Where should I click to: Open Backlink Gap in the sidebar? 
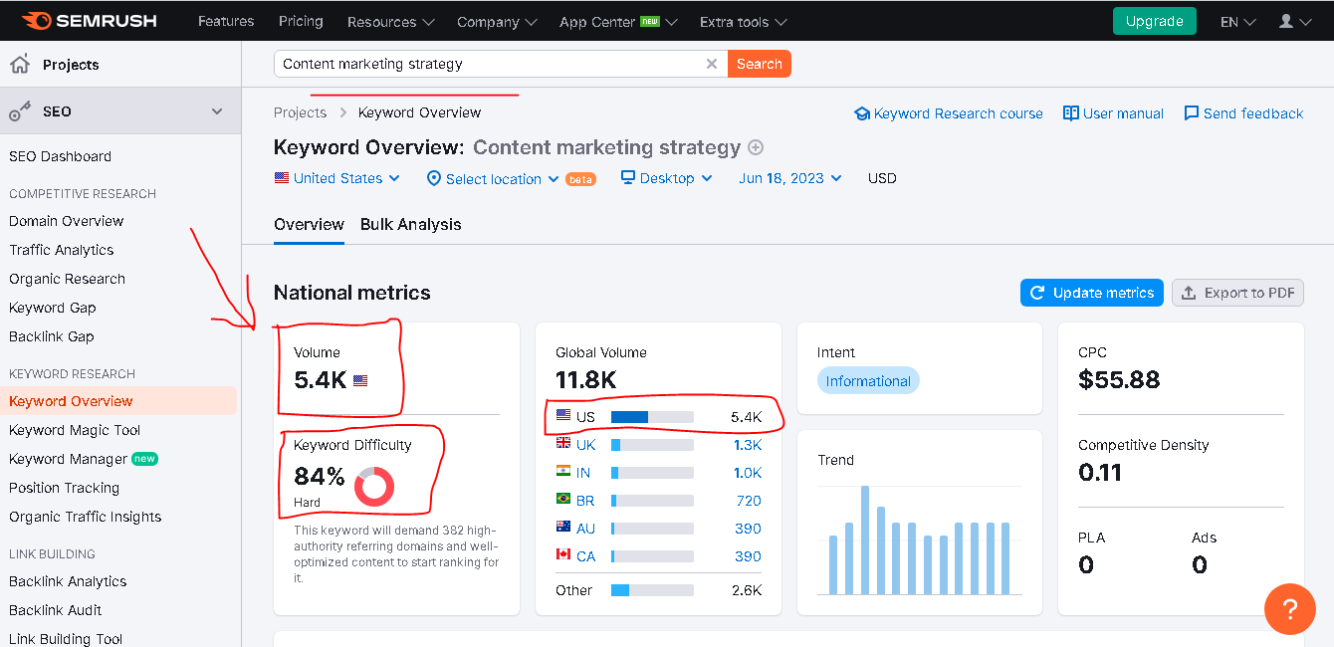pyautogui.click(x=52, y=336)
